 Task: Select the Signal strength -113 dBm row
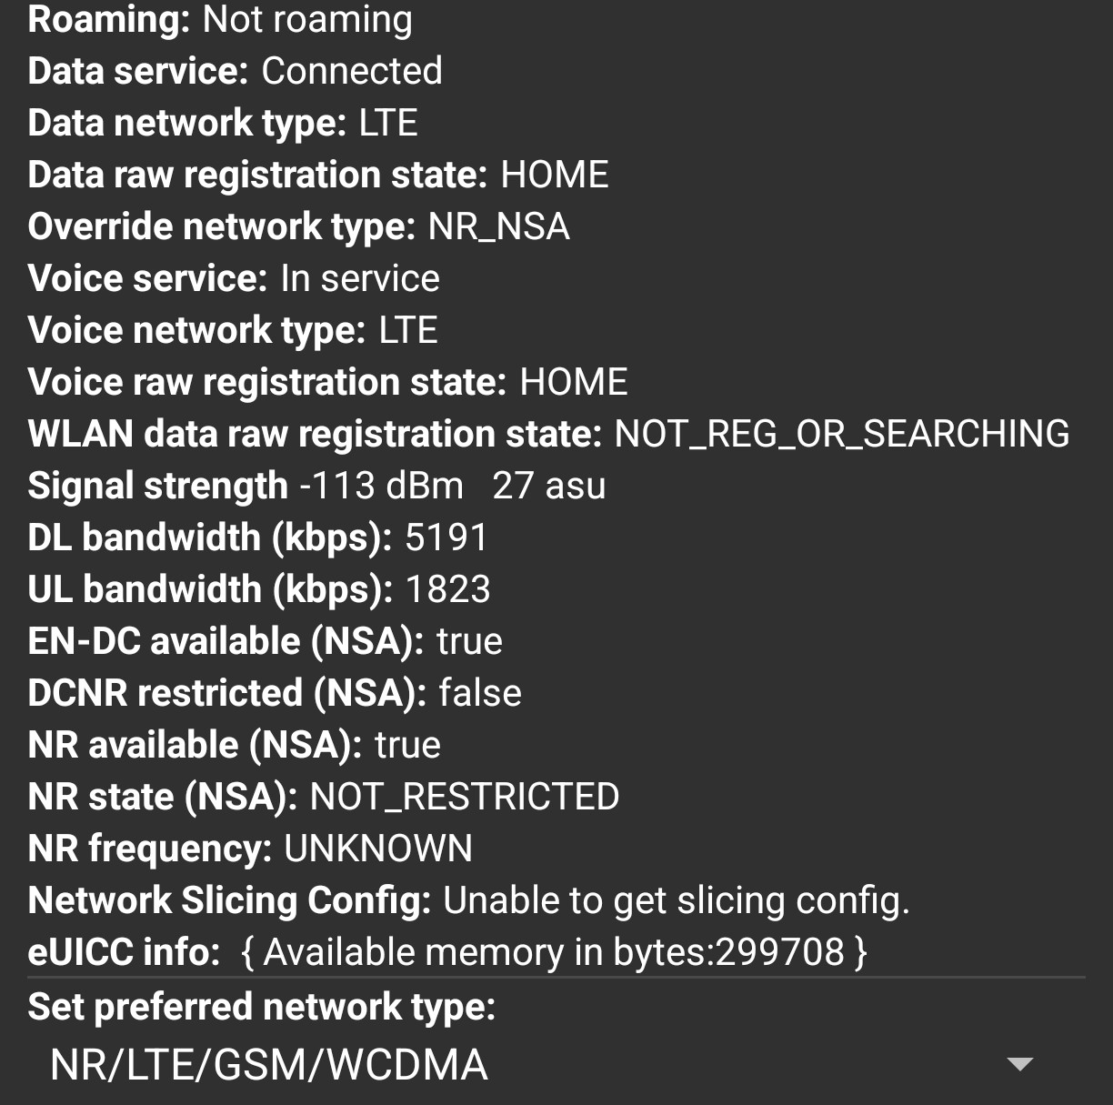pos(316,486)
